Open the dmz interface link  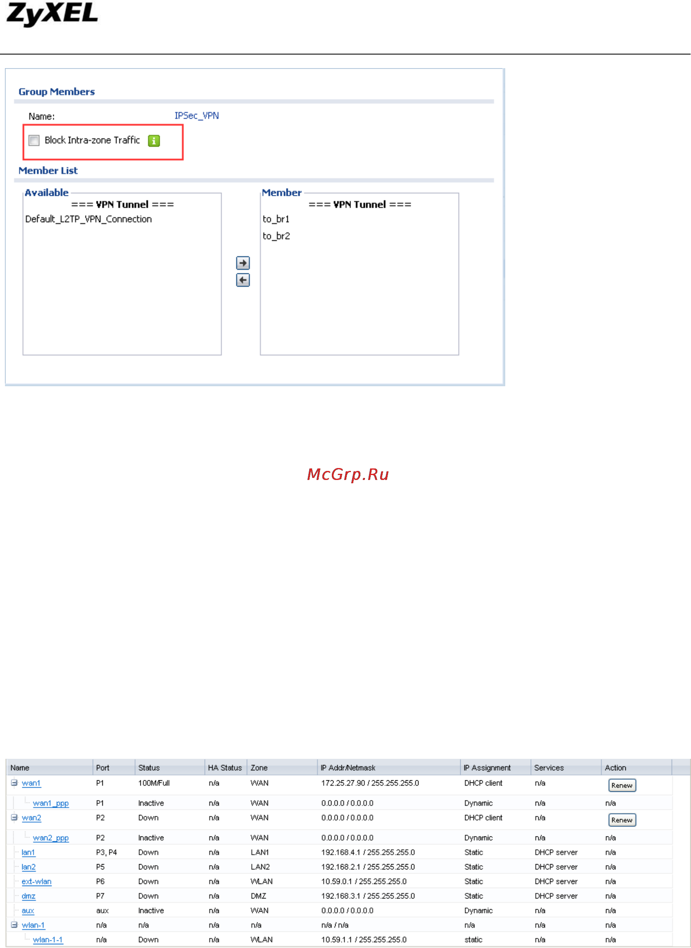(x=28, y=896)
